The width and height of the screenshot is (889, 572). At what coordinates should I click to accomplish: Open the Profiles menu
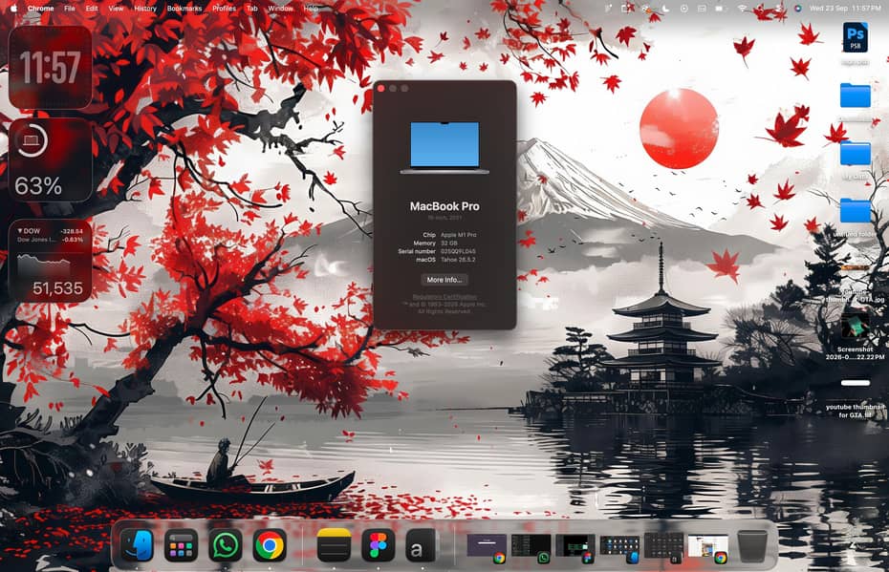[224, 9]
